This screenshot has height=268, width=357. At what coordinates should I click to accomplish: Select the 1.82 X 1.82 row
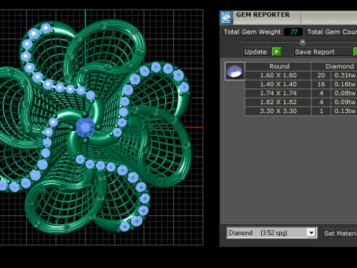(x=301, y=102)
